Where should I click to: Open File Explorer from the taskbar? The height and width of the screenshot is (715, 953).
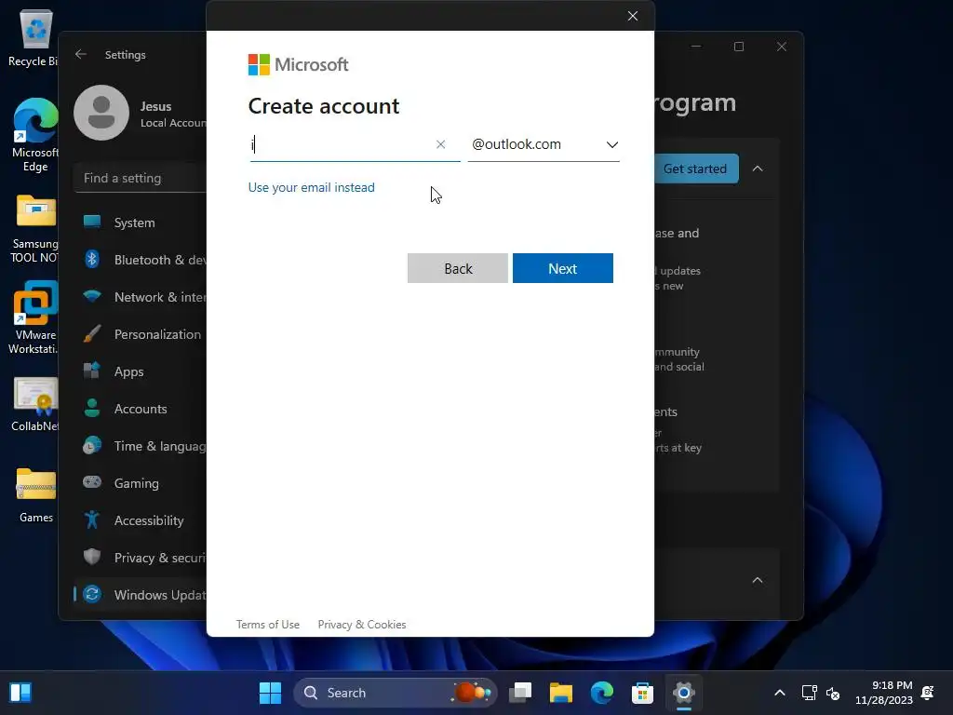(561, 693)
